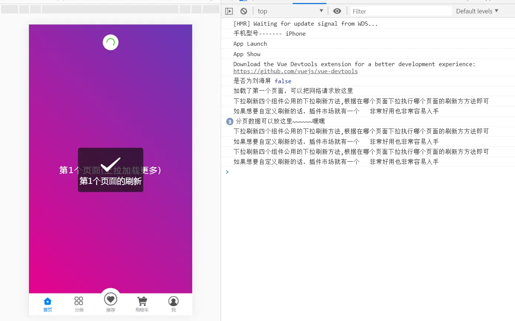Create a live expression via the eye icon

(x=337, y=11)
